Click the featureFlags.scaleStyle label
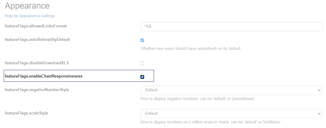This screenshot has width=326, height=128. pos(27,113)
